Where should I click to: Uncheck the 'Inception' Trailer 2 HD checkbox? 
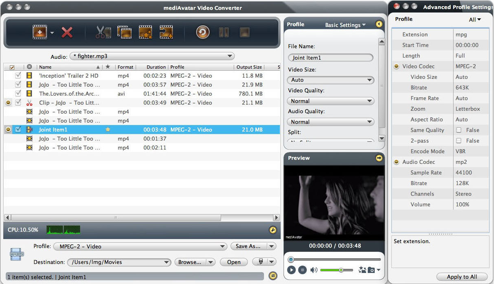coord(18,76)
